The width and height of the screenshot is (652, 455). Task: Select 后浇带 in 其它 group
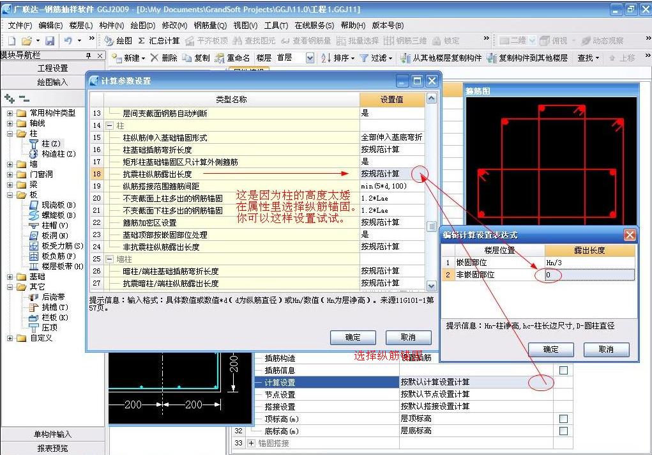[47, 297]
